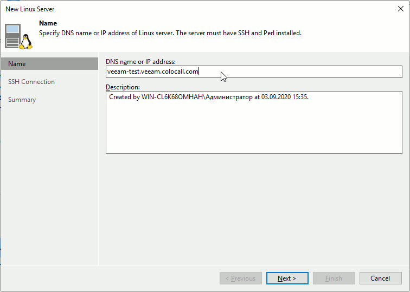The width and height of the screenshot is (410, 292).
Task: Select the Name wizard step
Action: pos(17,64)
